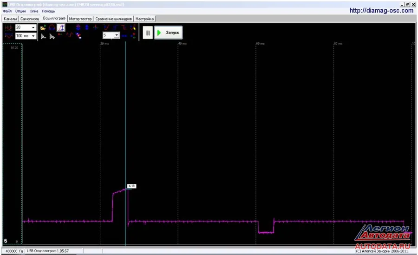Image resolution: width=418 pixels, height=255 pixels.
Task: Select the Осциллограф tab
Action: (x=54, y=19)
